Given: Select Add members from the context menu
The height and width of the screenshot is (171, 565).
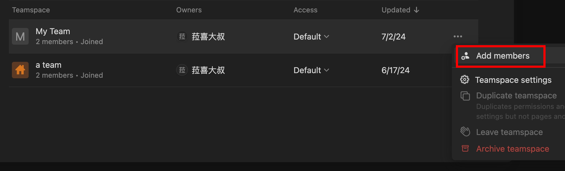Looking at the screenshot, I should click(x=503, y=56).
